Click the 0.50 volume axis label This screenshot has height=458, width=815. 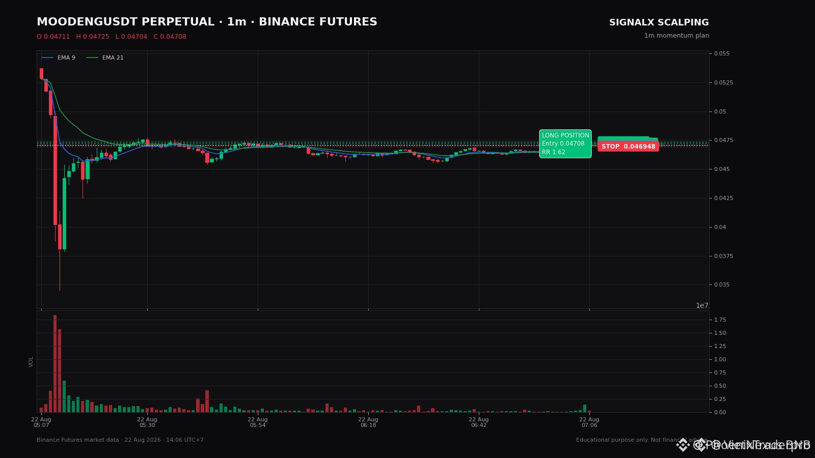(720, 386)
